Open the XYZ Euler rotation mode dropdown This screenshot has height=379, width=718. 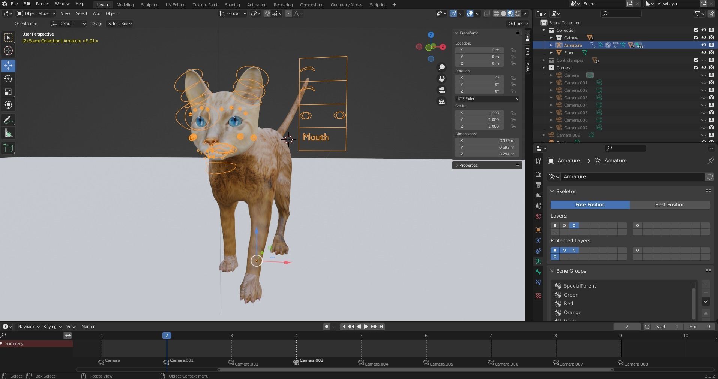pyautogui.click(x=487, y=99)
